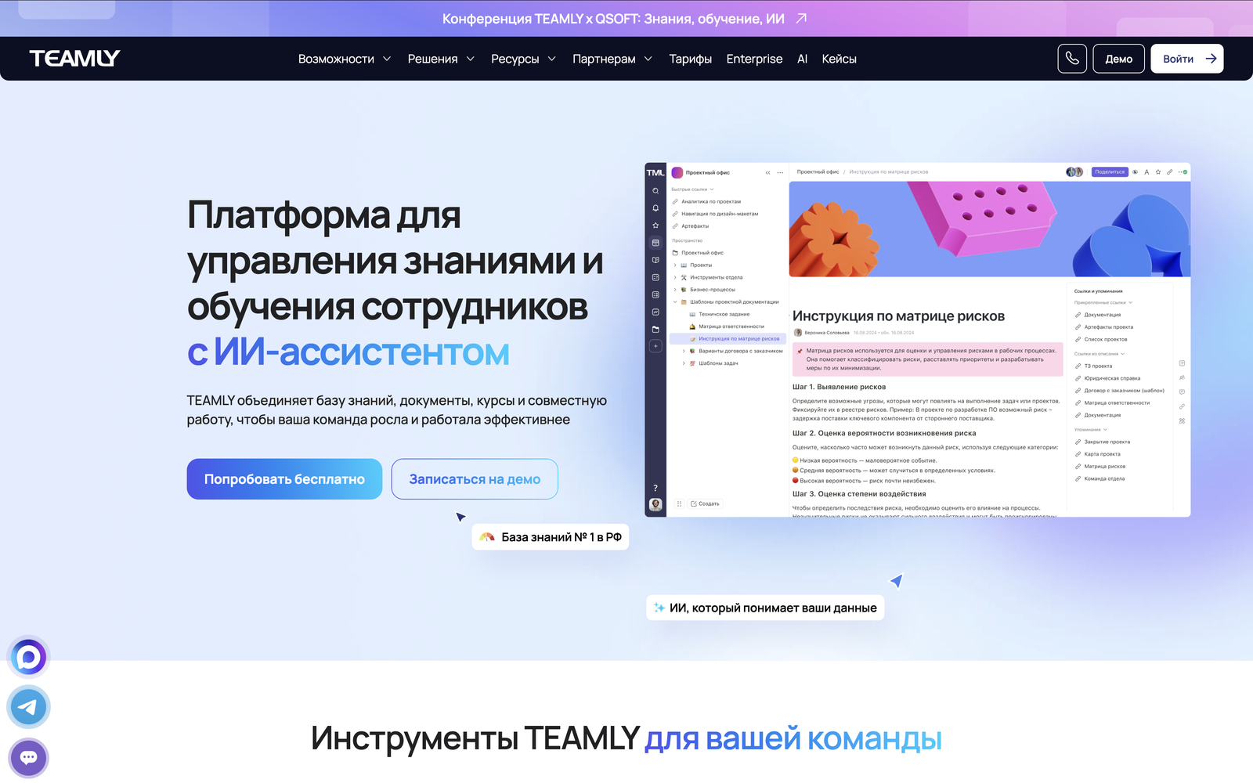Select the Тарифы menu item
The height and width of the screenshot is (783, 1253).
click(x=690, y=58)
